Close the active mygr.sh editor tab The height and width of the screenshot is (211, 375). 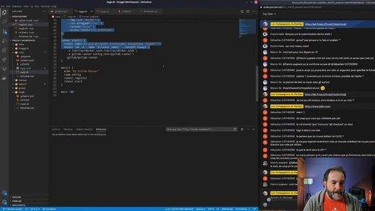pos(91,12)
